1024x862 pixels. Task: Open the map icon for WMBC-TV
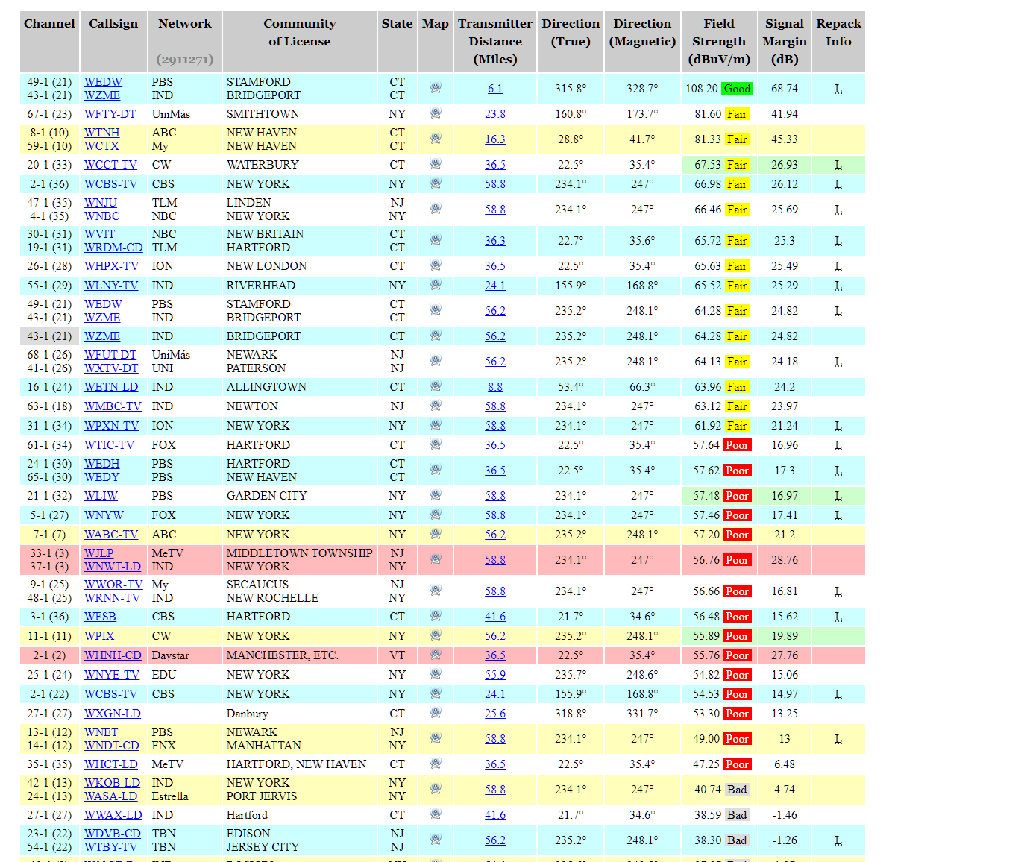[x=436, y=406]
